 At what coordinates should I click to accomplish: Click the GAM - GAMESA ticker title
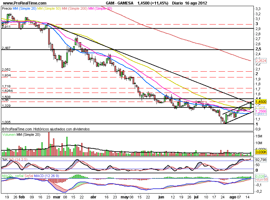point(118,3)
